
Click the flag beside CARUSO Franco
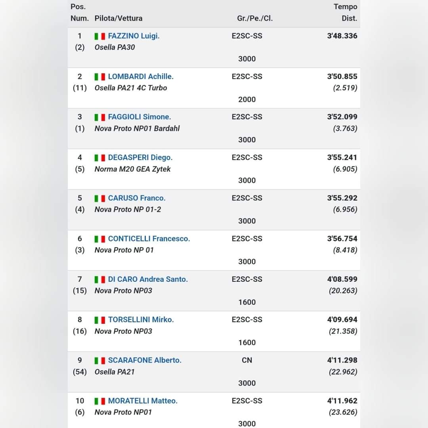pyautogui.click(x=100, y=199)
